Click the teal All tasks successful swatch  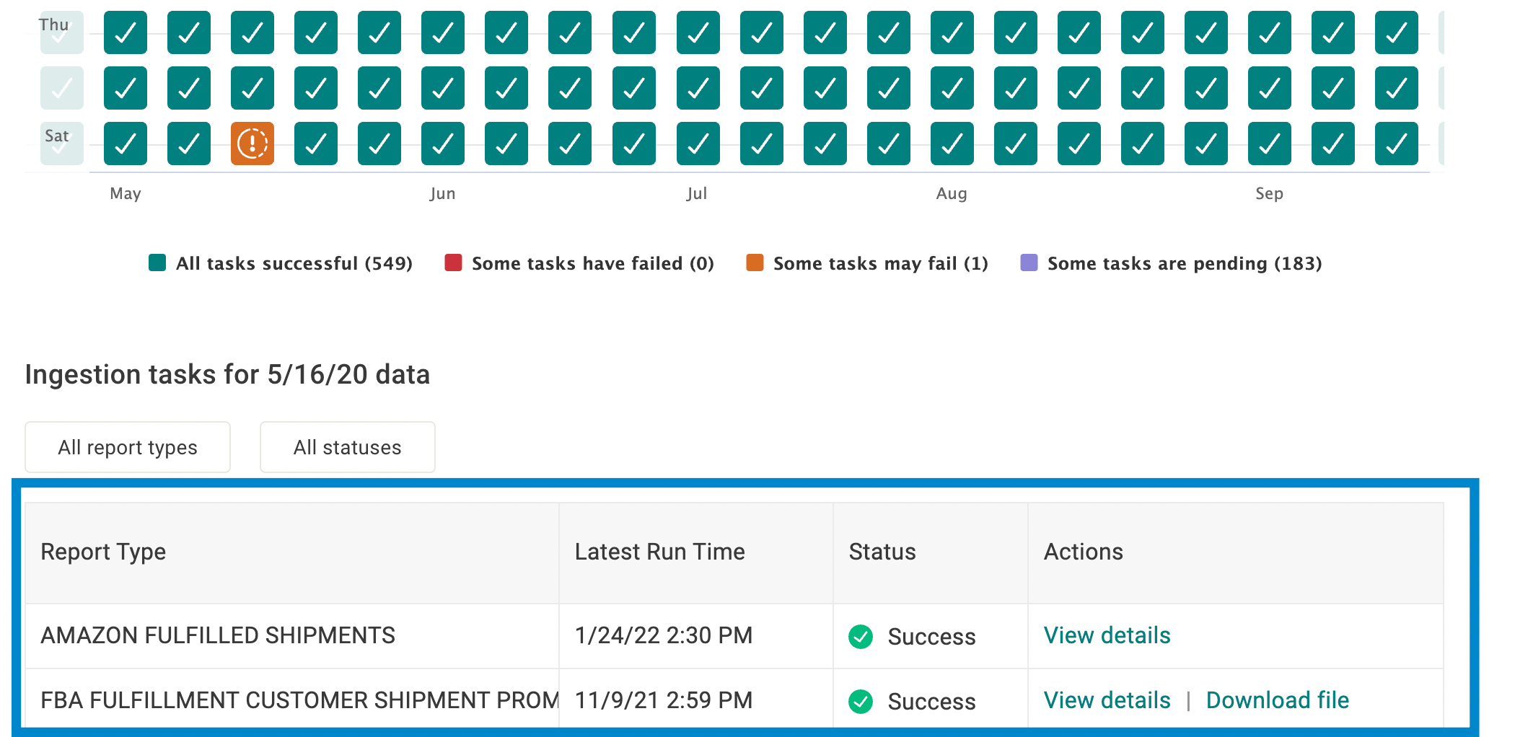pos(157,262)
